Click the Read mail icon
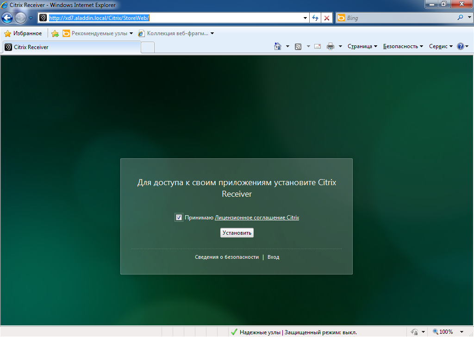Image resolution: width=474 pixels, height=337 pixels. pos(318,46)
